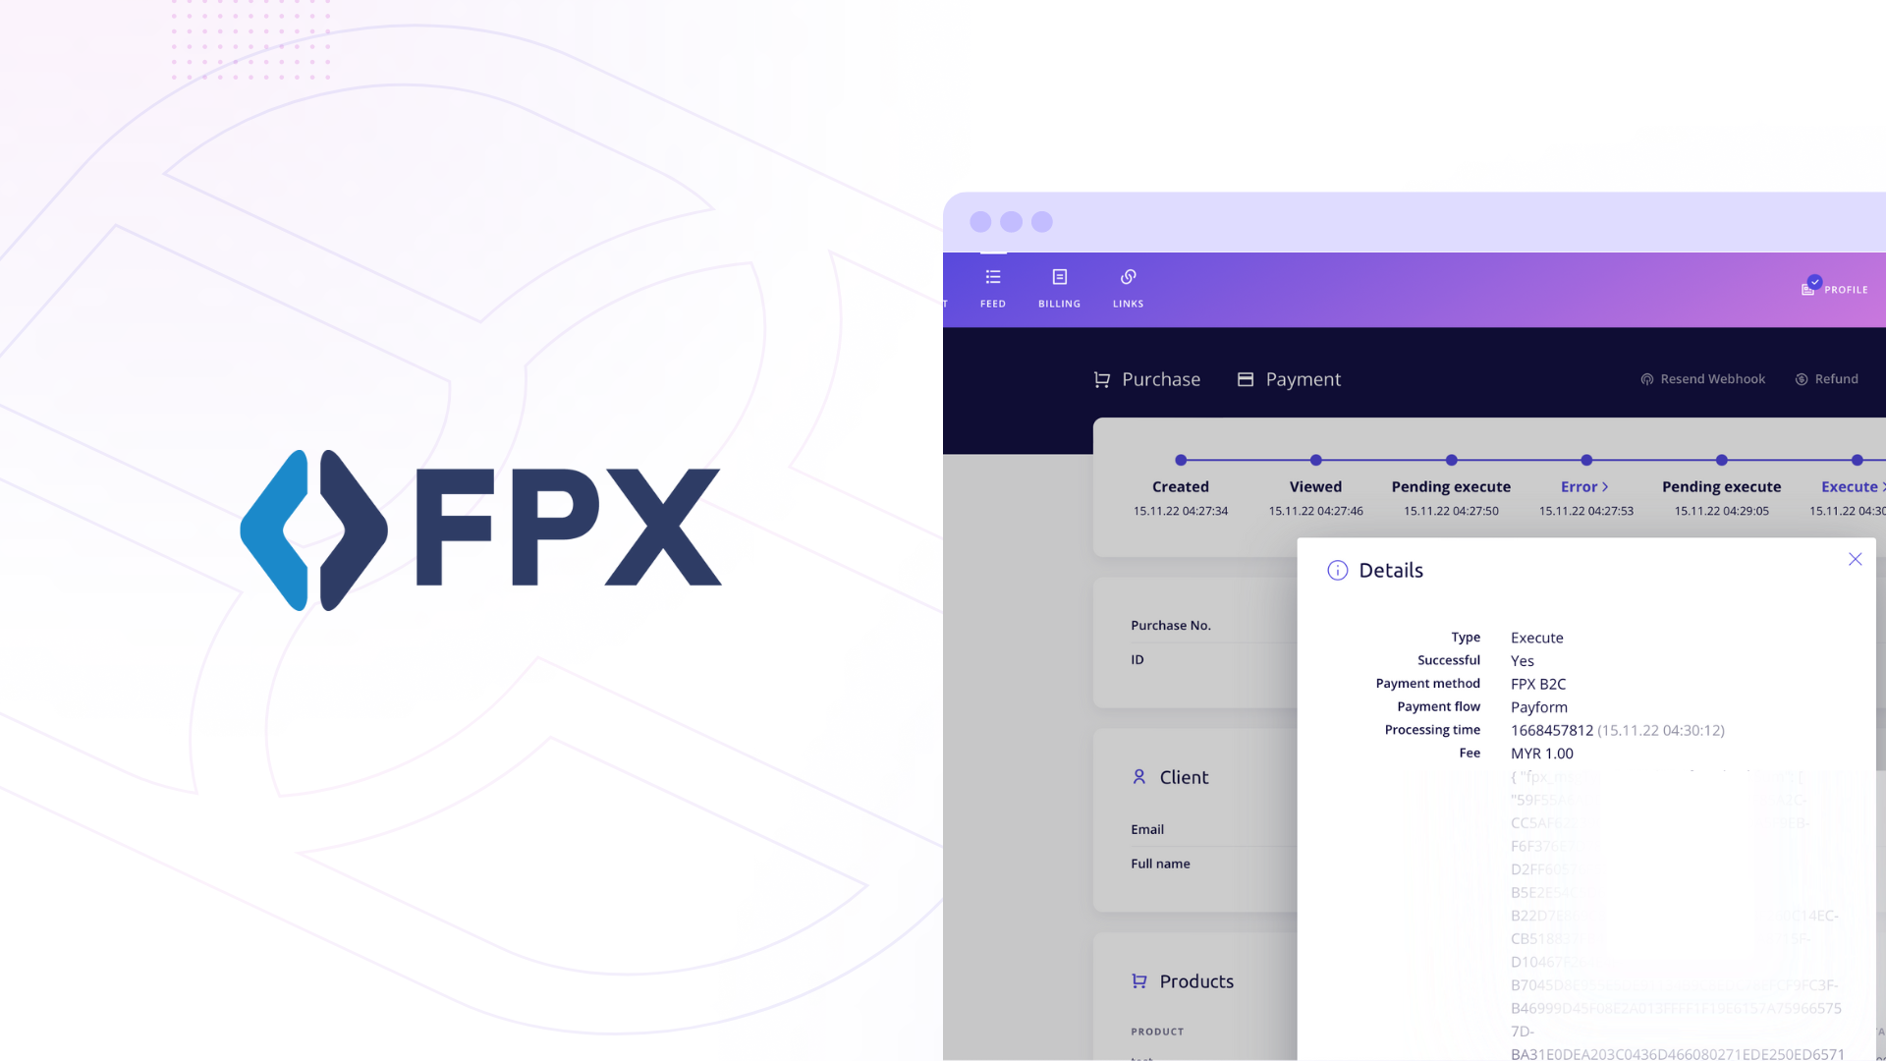Click the Resend Webhook icon
The height and width of the screenshot is (1061, 1886).
point(1646,378)
